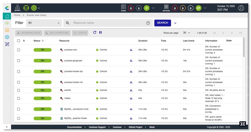Screen dimensions: 251x132
Task: Click in the Resource name search field
Action: [108, 23]
